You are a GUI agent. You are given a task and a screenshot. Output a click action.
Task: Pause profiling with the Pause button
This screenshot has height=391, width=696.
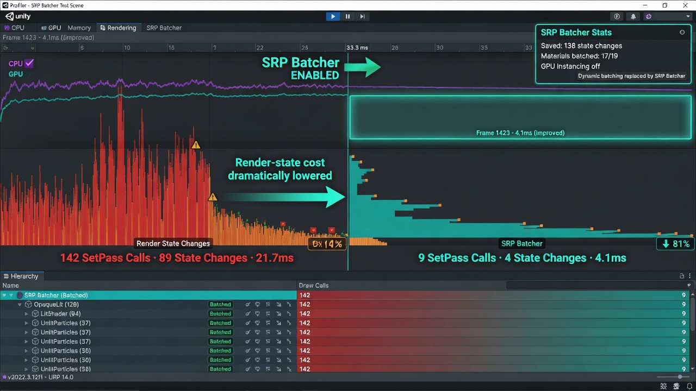click(x=347, y=16)
